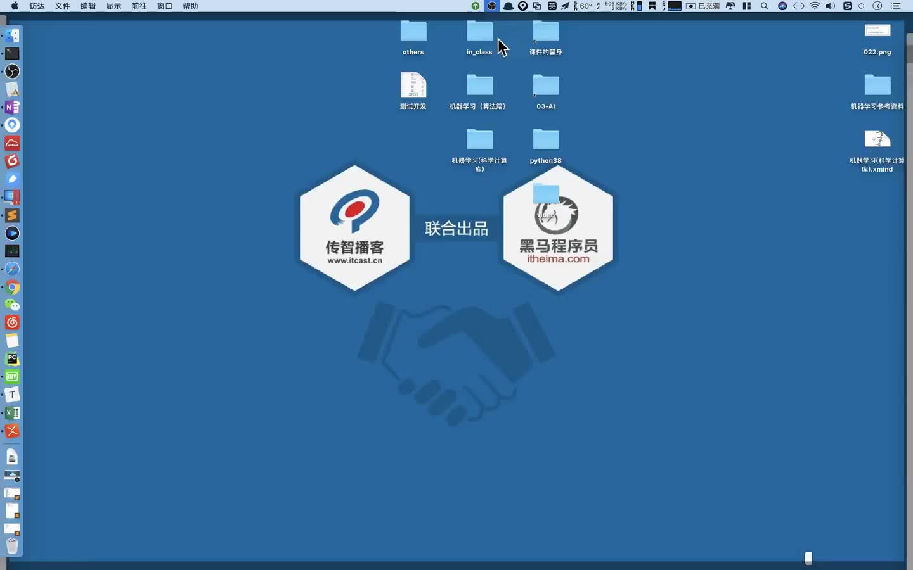Select the 机器学习(科学计算库).xmind file
Image resolution: width=913 pixels, height=570 pixels.
point(877,150)
